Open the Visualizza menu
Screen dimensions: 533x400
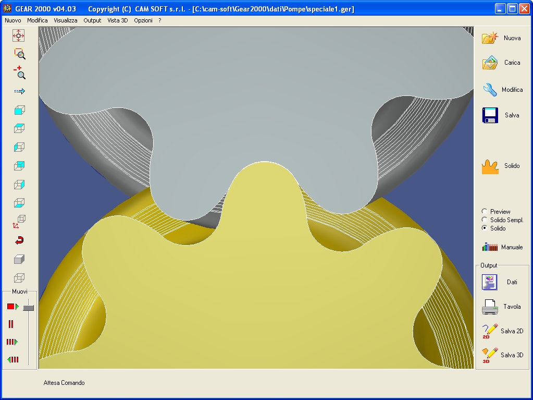(66, 20)
